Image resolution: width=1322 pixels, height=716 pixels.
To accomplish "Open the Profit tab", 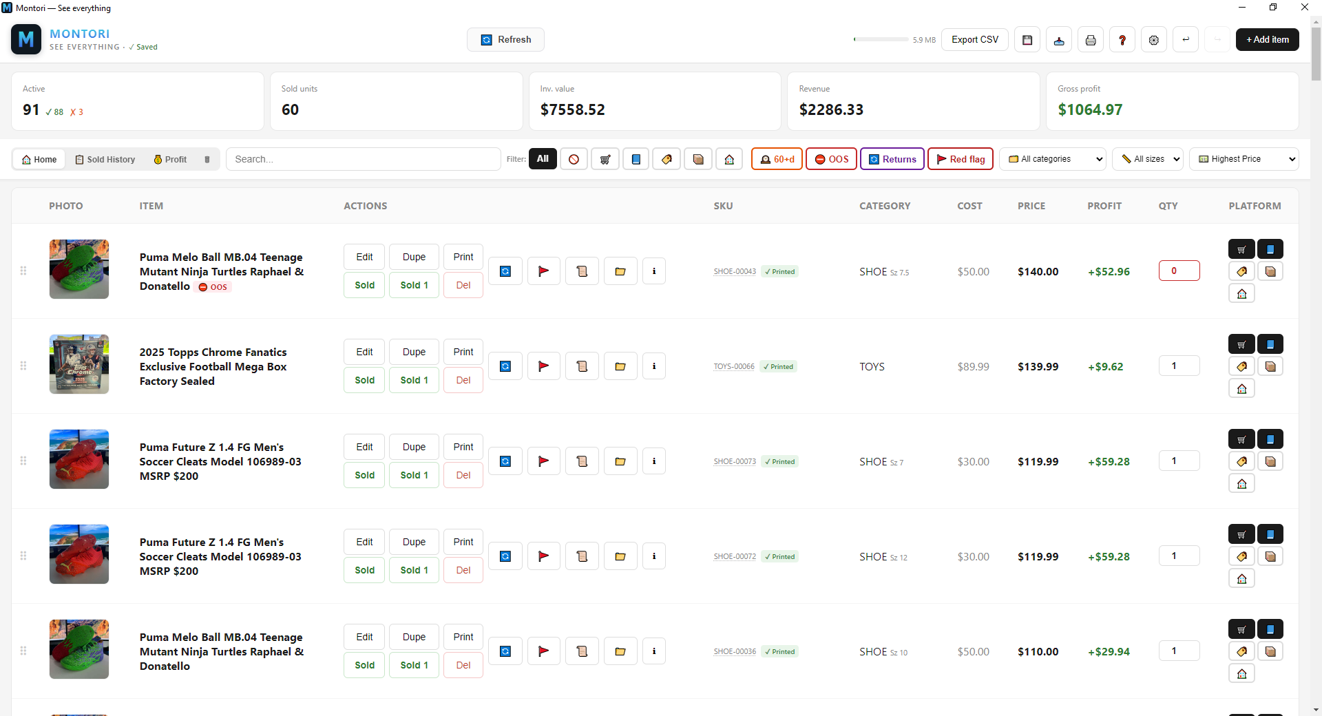I will click(x=170, y=160).
